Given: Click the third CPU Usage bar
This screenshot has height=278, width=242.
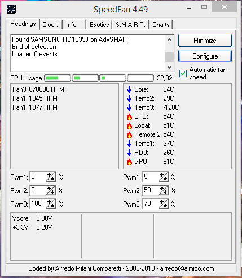Looking at the screenshot, I should 113,78.
